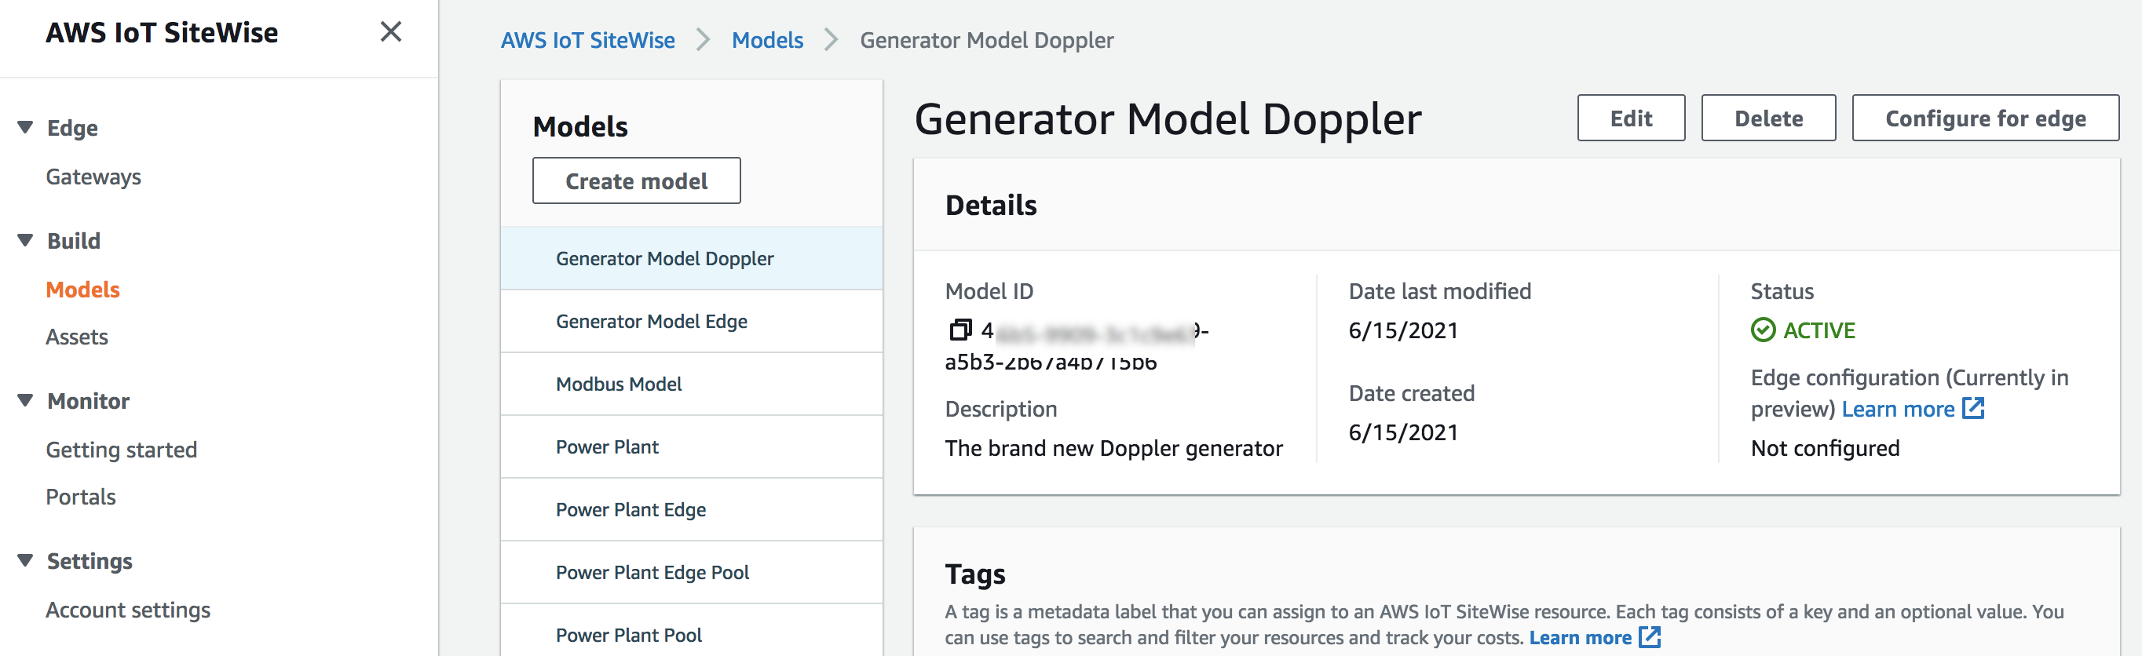Click the external link icon beside Tags Learn more
The image size is (2142, 656).
[x=1650, y=637]
